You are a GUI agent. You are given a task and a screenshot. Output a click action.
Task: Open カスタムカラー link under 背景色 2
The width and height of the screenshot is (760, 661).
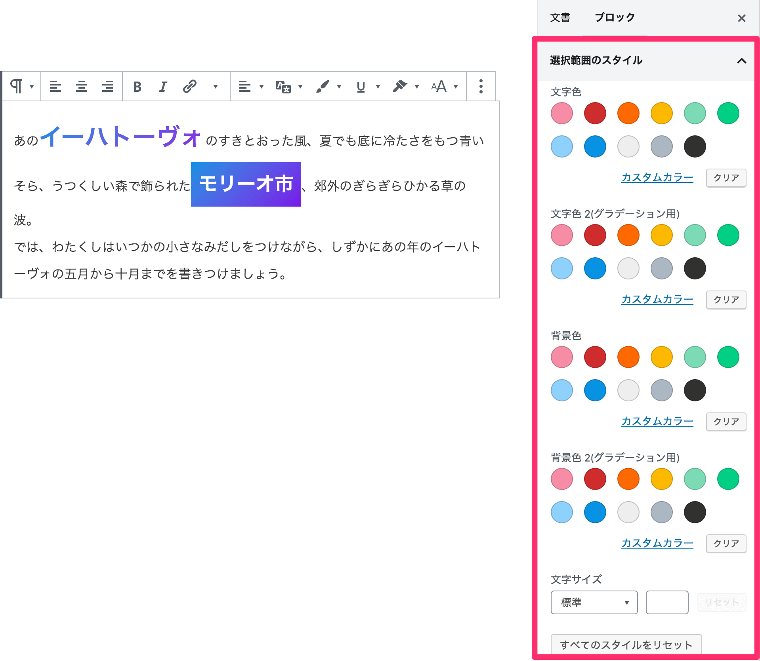[x=657, y=543]
